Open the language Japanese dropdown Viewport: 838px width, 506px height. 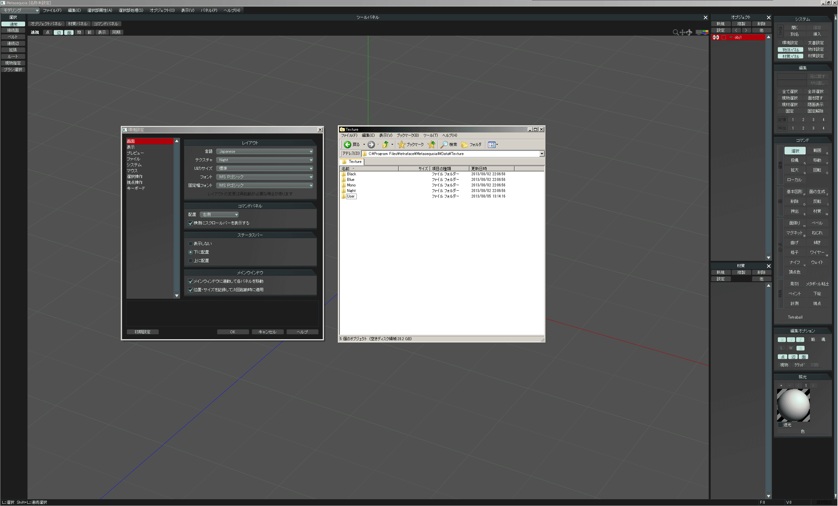coord(264,151)
